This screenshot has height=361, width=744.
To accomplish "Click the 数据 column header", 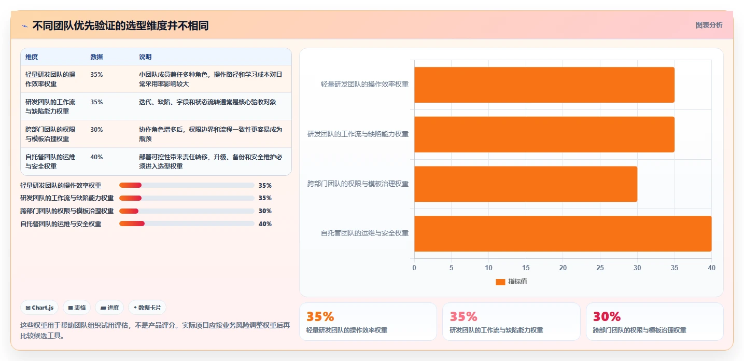I will coord(96,57).
